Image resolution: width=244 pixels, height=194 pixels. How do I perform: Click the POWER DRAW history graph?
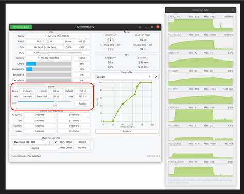point(201,170)
